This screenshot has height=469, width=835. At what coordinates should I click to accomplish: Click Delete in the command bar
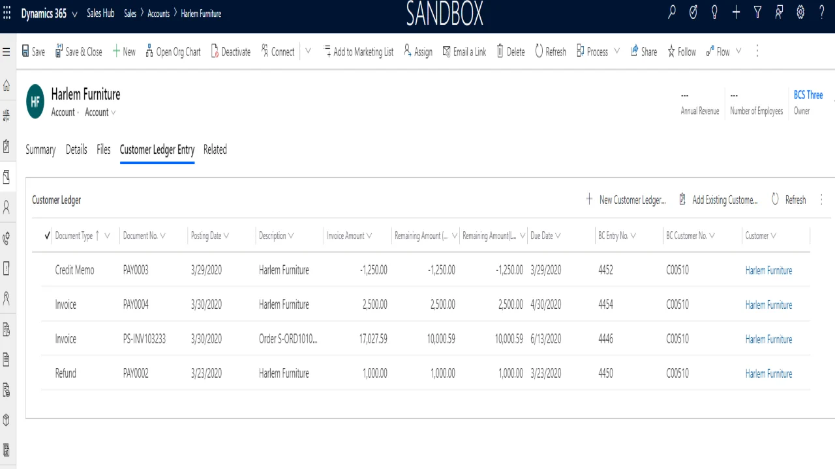[511, 51]
